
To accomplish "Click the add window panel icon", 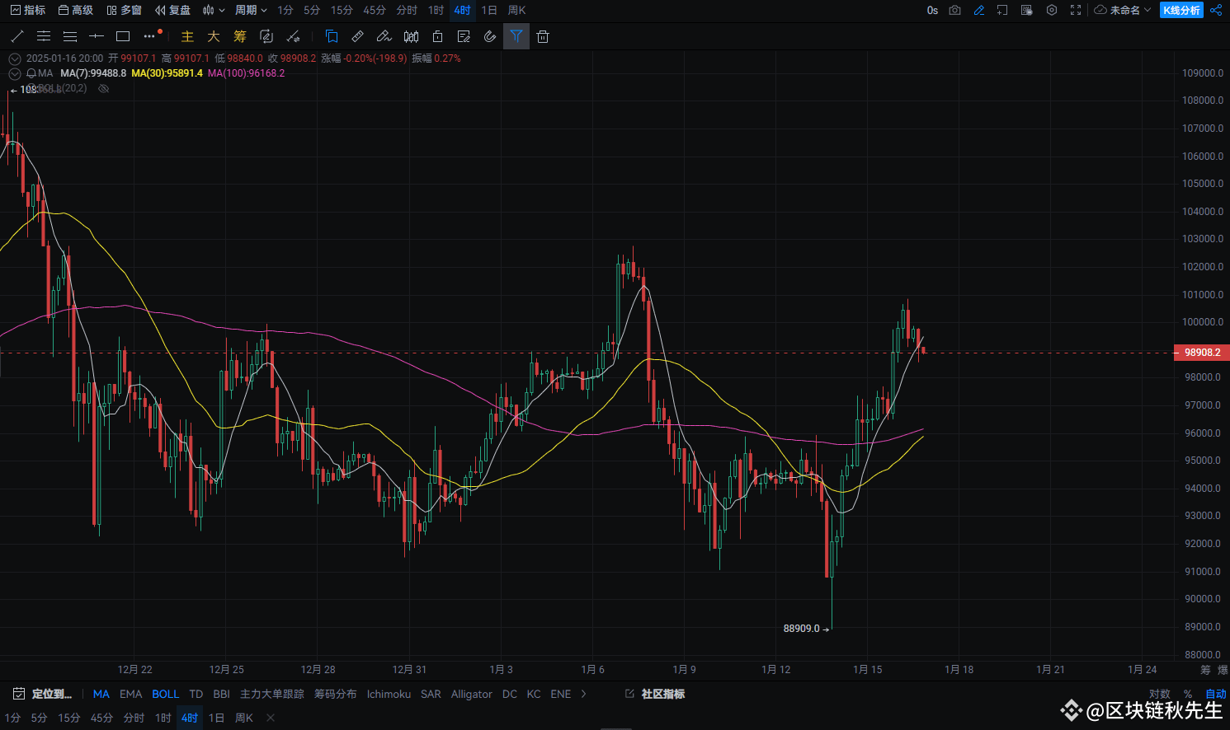I will click(x=1002, y=10).
